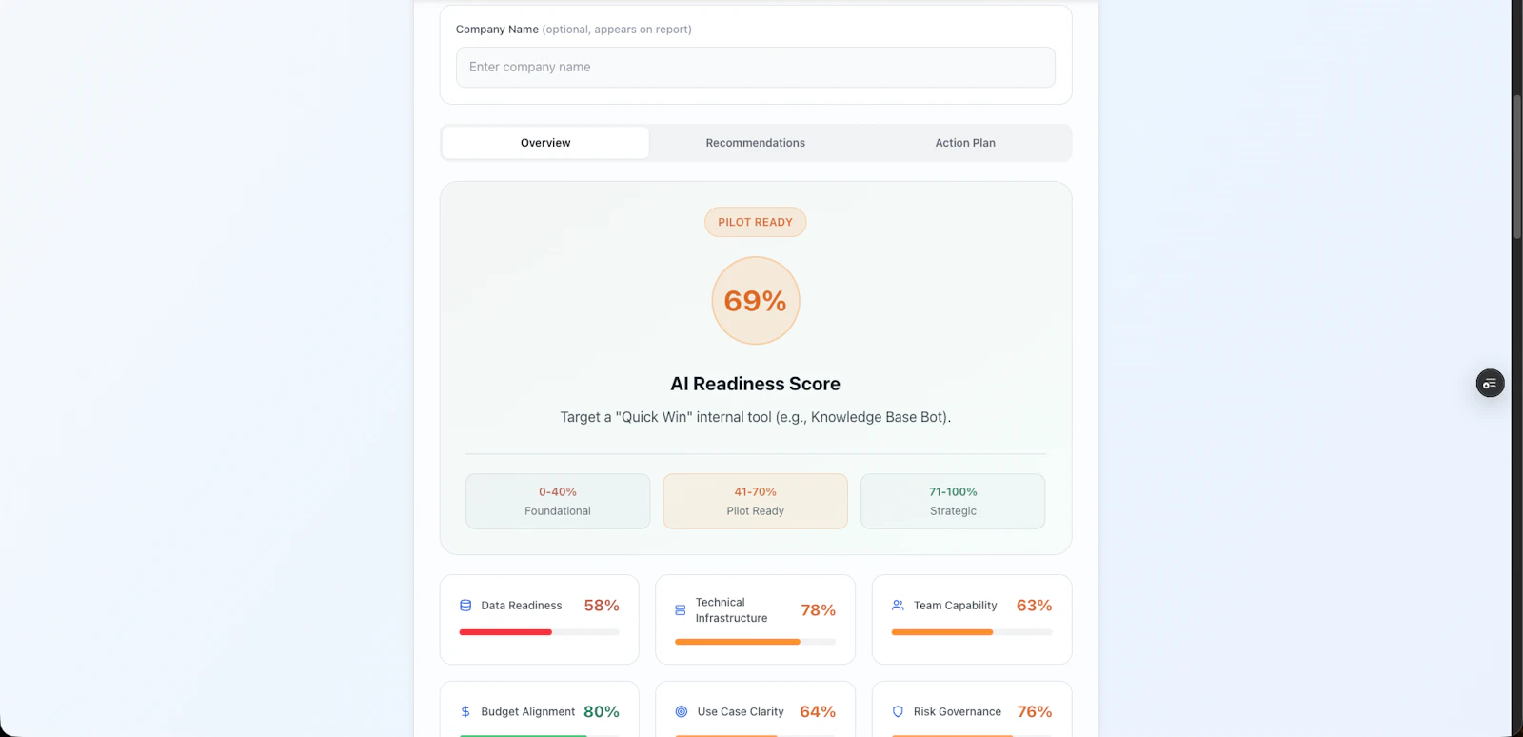The image size is (1523, 737).
Task: Click the 58% Data Readiness value
Action: pos(602,606)
